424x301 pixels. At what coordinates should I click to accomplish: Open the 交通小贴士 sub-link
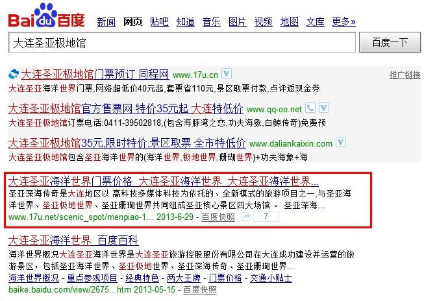[x=271, y=278]
